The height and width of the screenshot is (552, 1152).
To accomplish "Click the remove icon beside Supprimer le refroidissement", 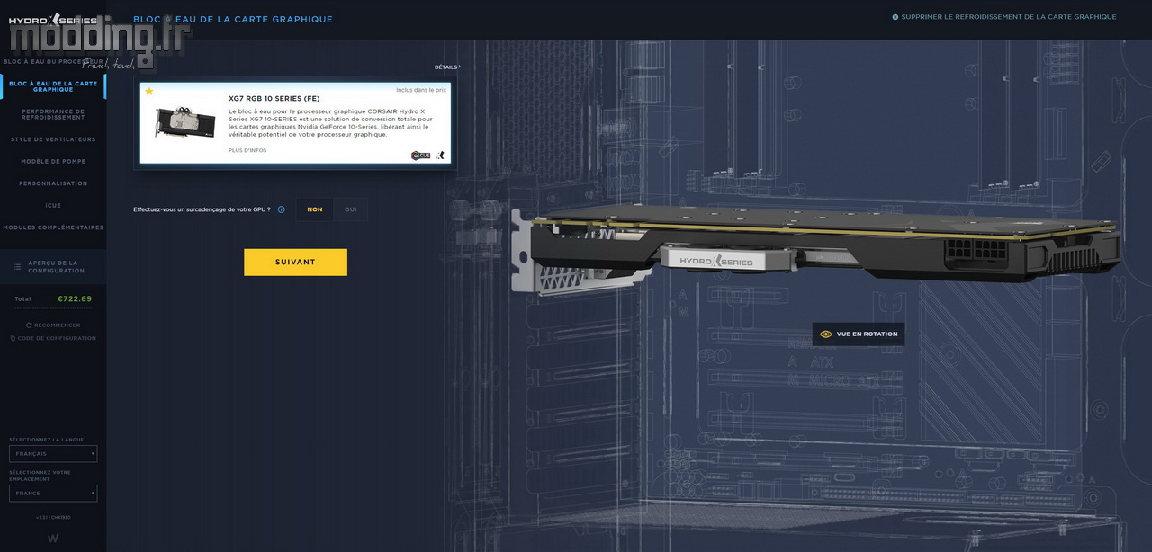I will click(895, 17).
